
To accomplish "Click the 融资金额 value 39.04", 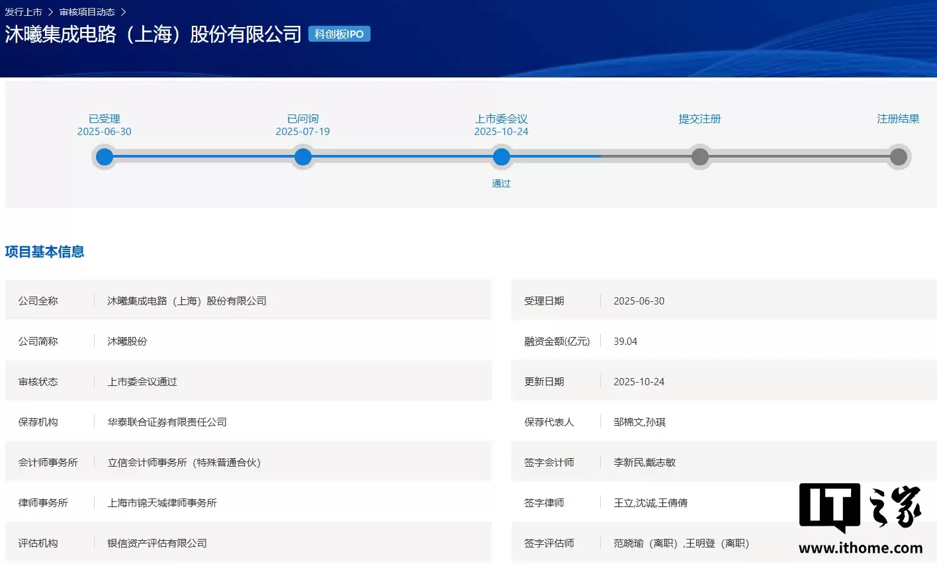I will click(625, 341).
